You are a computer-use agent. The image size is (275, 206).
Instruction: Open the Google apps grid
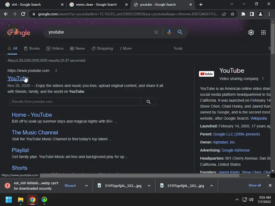coord(263,32)
